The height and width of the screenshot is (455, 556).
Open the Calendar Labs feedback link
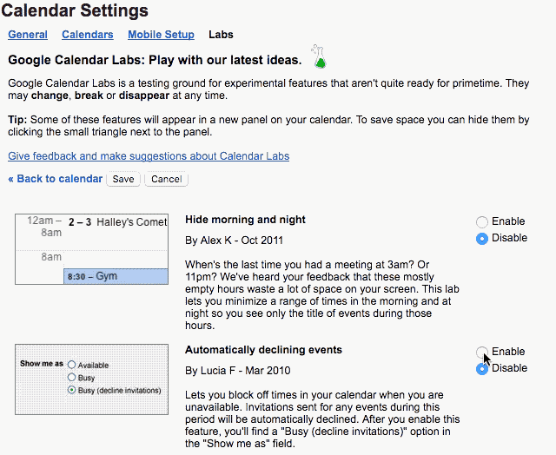(149, 156)
